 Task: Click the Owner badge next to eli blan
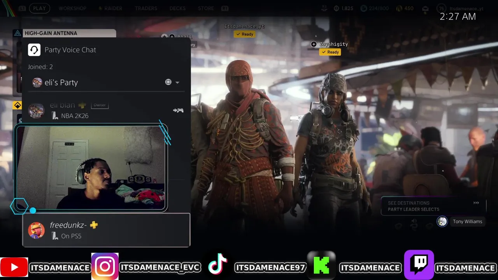point(100,105)
